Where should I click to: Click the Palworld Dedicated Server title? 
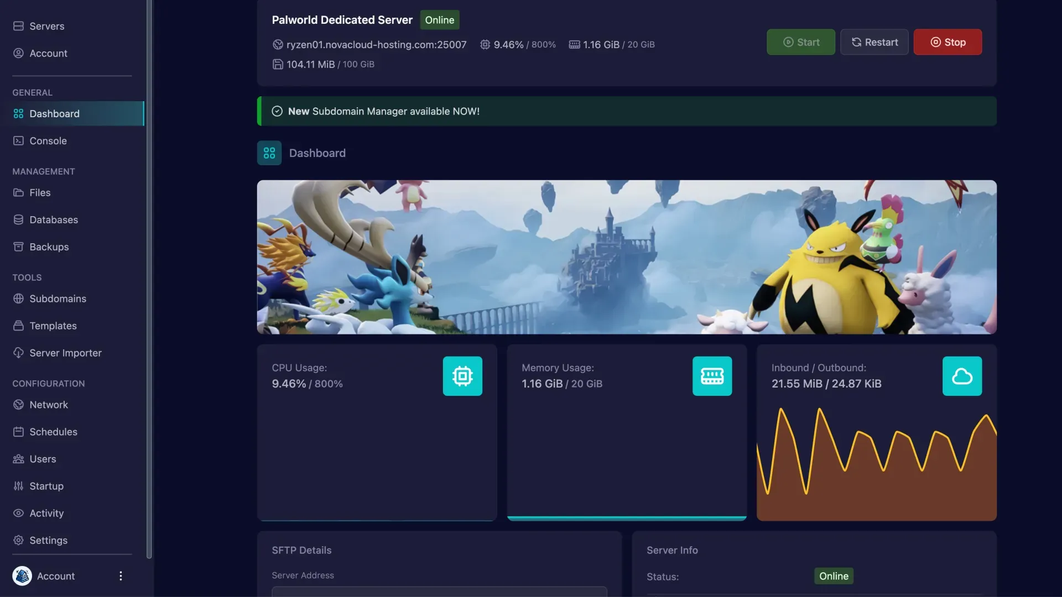(342, 20)
